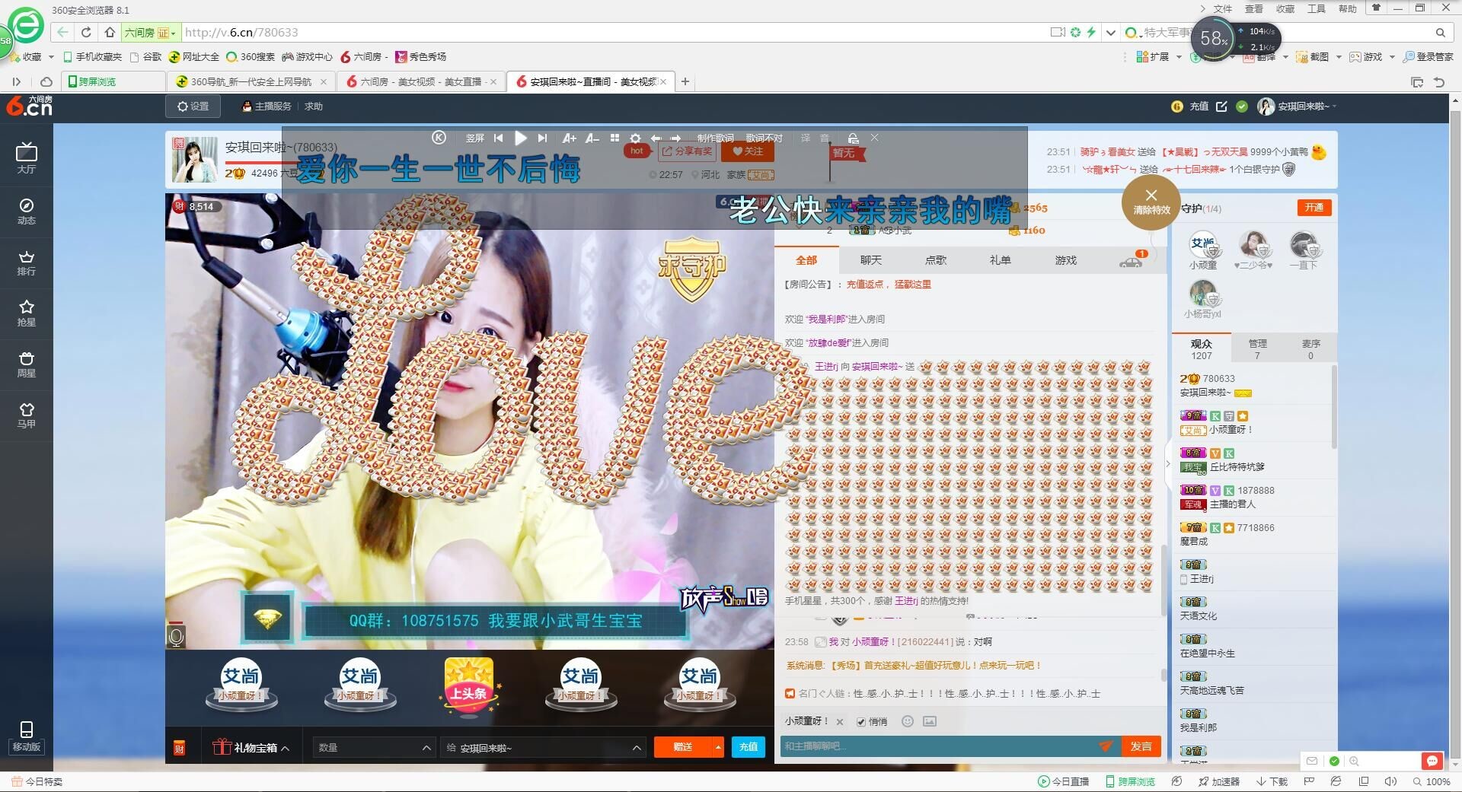Switch to the 礼单 tab
This screenshot has width=1462, height=792.
pos(1001,260)
